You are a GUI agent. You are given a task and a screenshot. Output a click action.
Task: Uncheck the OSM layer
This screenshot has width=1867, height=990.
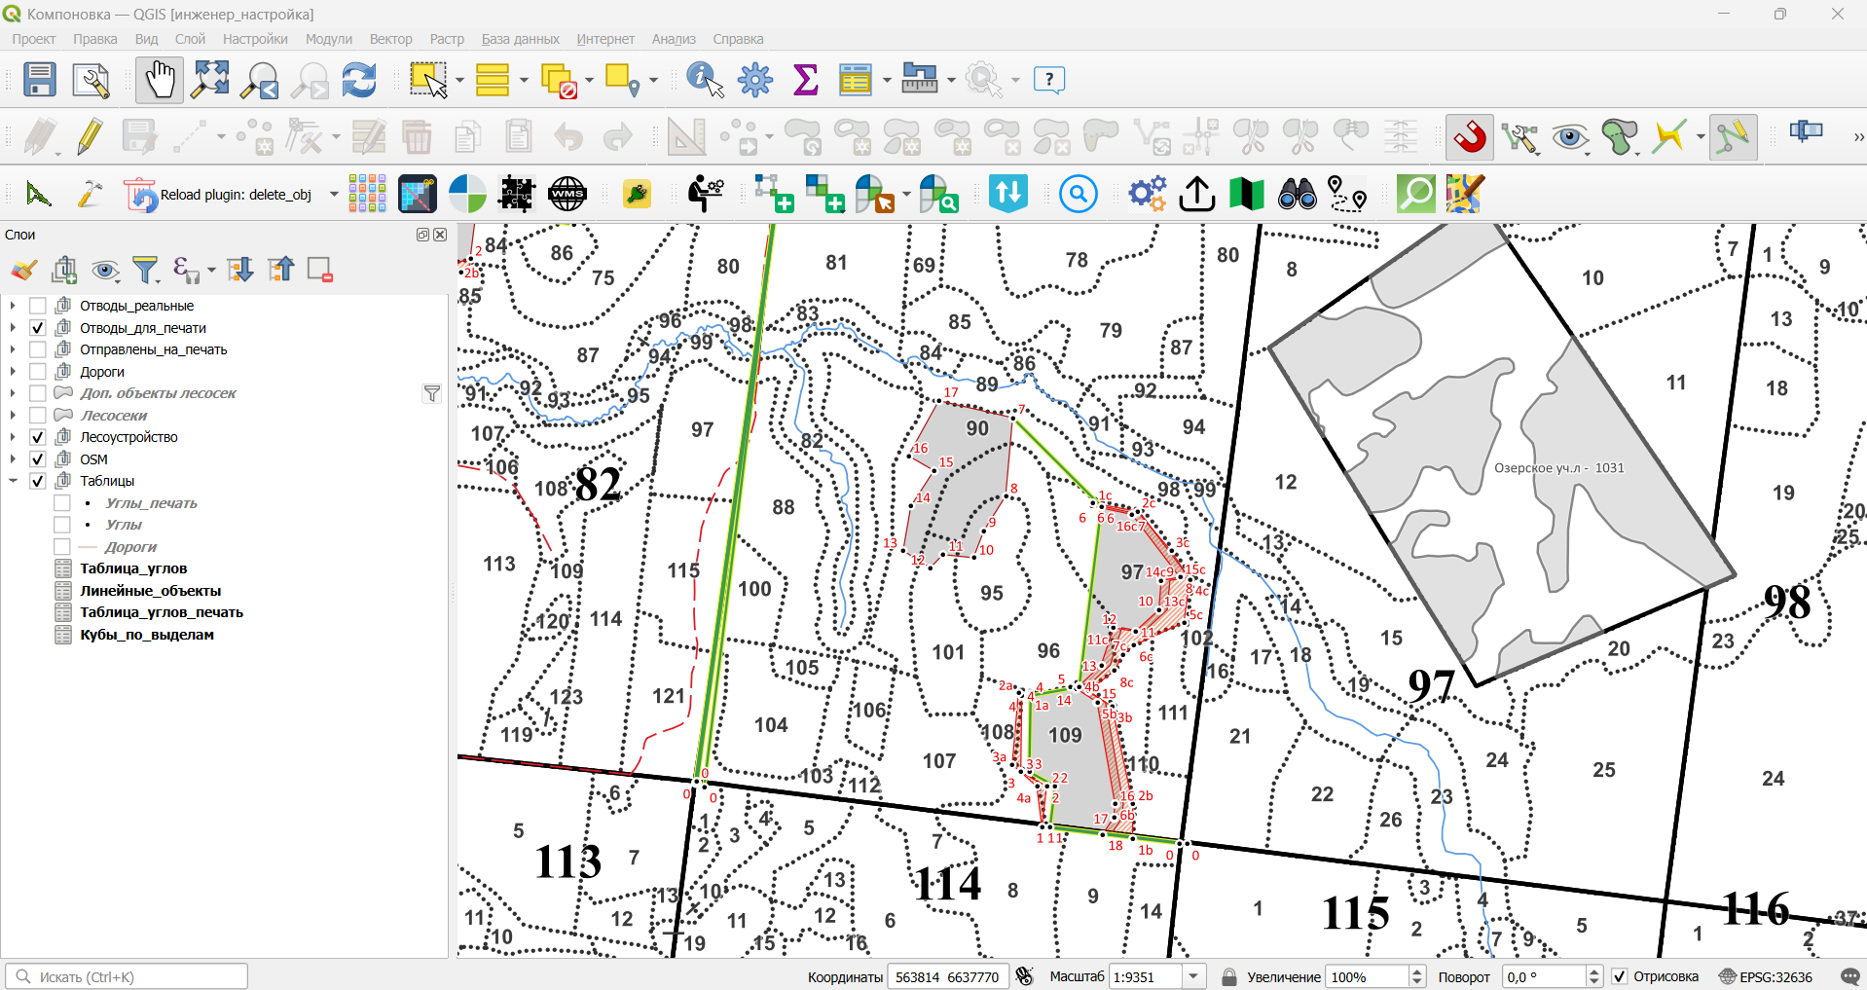[38, 459]
